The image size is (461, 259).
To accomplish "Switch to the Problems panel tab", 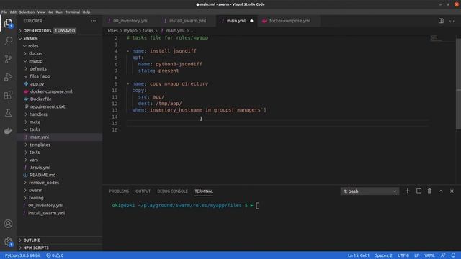I will tap(119, 191).
